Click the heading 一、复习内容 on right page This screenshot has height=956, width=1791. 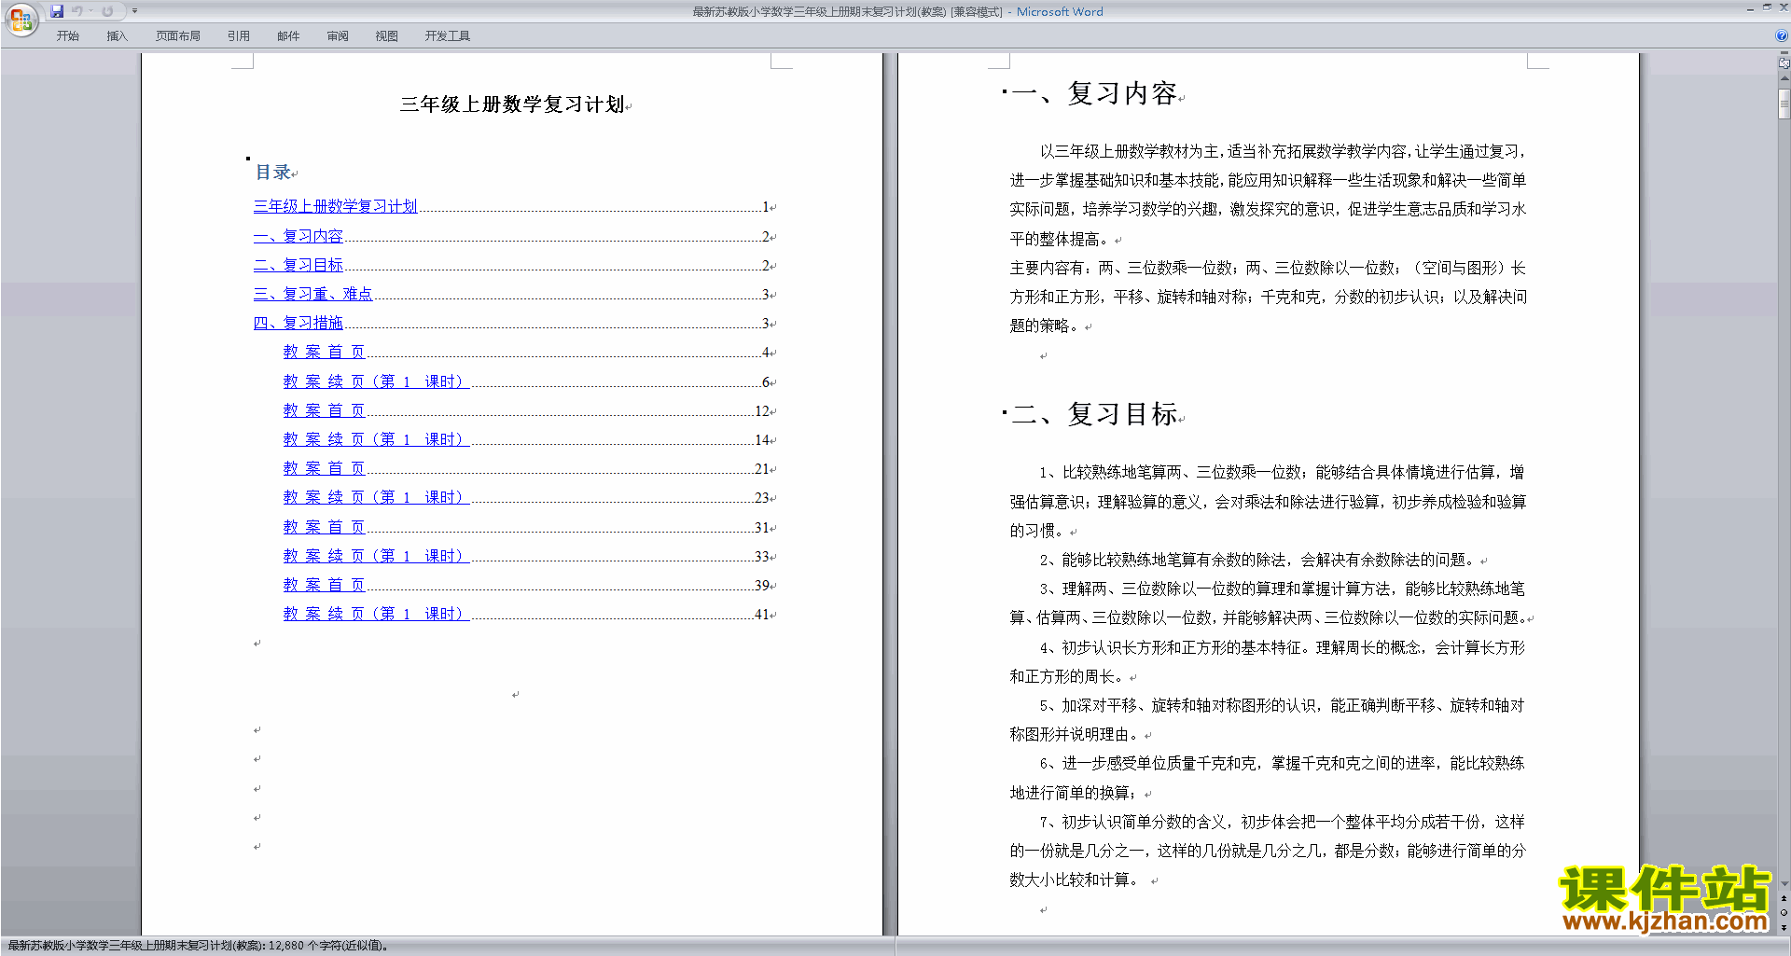click(1094, 93)
